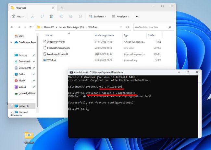Select the Newtonsoft.Json.dll file icon
The image size is (211, 150).
click(x=45, y=54)
